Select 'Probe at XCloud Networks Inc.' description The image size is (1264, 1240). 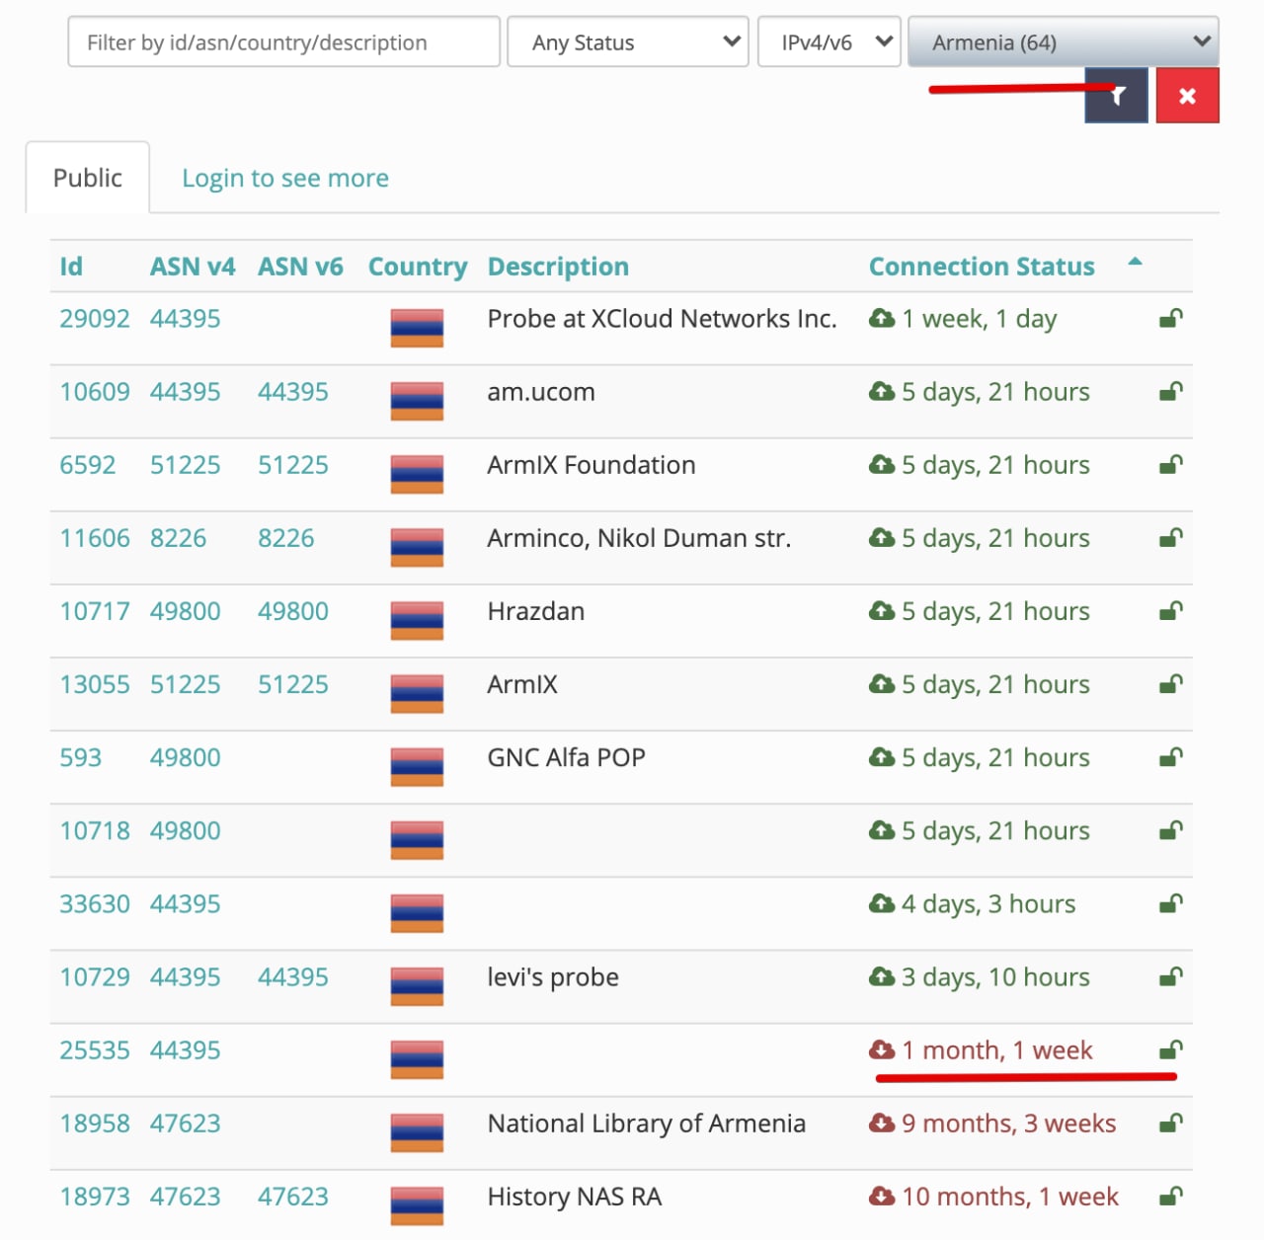click(x=662, y=319)
